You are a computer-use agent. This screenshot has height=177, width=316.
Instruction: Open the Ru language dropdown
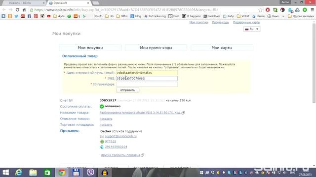(x=251, y=29)
